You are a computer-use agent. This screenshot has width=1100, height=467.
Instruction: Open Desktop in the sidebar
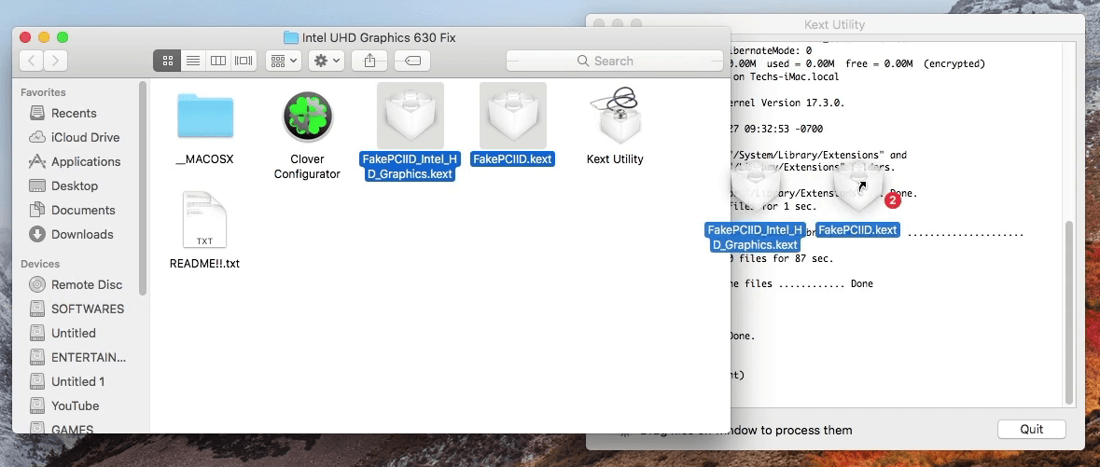tap(75, 185)
